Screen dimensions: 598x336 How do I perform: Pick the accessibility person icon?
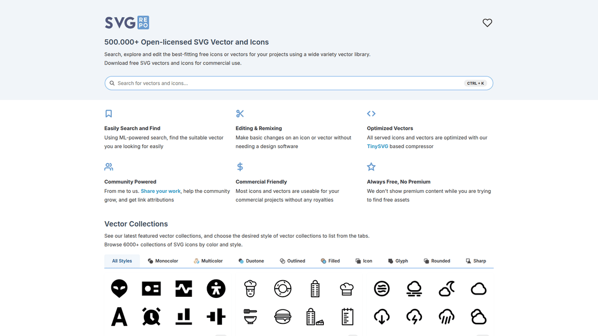(x=216, y=288)
